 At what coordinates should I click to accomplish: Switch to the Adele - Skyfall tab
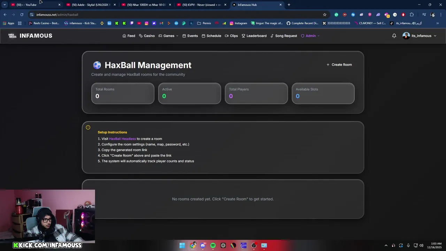[91, 5]
